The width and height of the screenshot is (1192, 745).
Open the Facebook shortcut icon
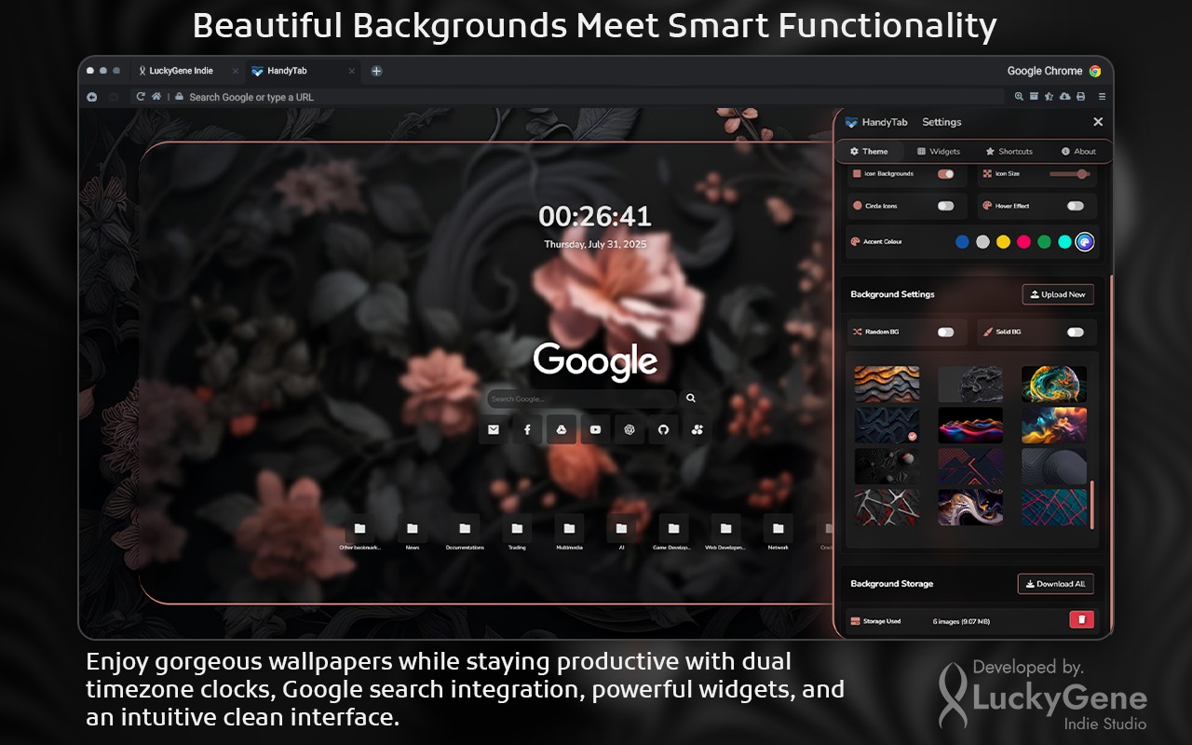527,429
